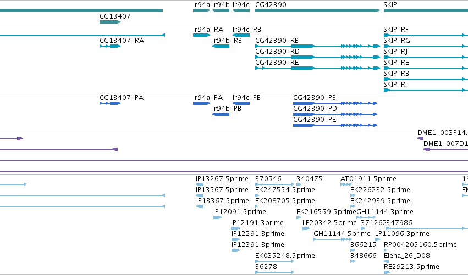
Task: Click EST label IP12291.3prime
Action: click(x=257, y=234)
